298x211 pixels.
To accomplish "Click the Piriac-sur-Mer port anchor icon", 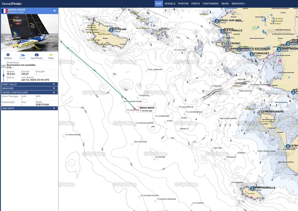I will (x=217, y=21).
